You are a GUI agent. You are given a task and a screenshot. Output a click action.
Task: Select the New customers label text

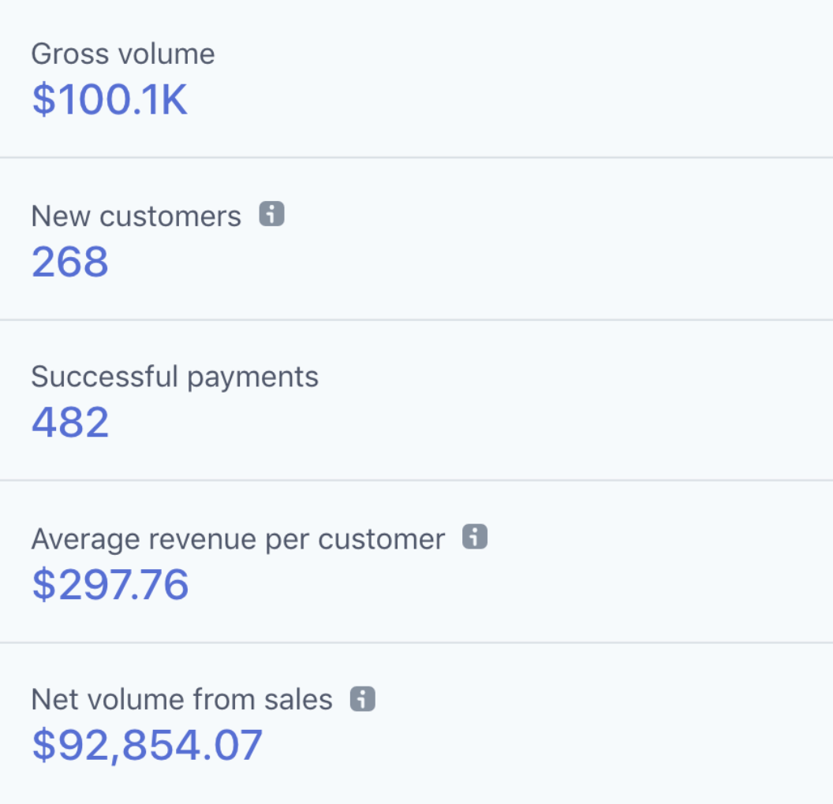[136, 215]
